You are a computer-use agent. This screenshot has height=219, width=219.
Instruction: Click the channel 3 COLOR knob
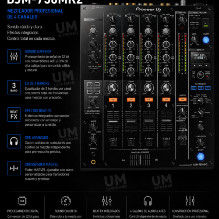tap(148, 88)
